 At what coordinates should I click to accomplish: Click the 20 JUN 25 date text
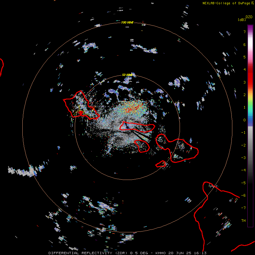(x=180, y=253)
